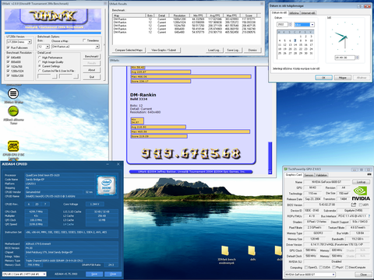This screenshot has width=374, height=280.
Task: Click the Save Log button
Action: tap(233, 50)
